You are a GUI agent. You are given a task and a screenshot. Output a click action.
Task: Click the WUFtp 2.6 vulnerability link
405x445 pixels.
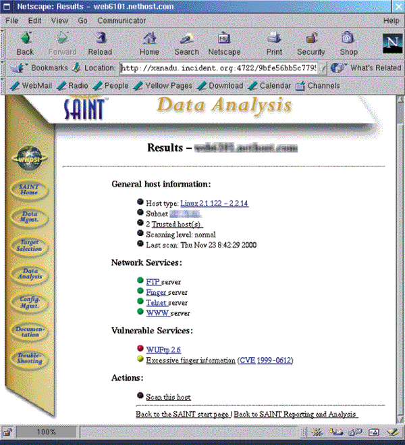click(163, 349)
